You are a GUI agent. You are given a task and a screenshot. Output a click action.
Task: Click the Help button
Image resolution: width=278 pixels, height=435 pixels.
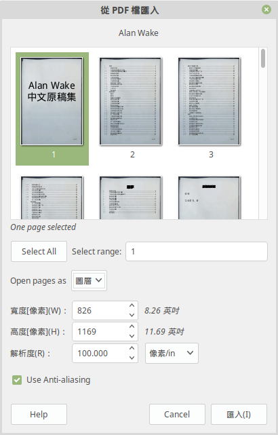tap(39, 414)
